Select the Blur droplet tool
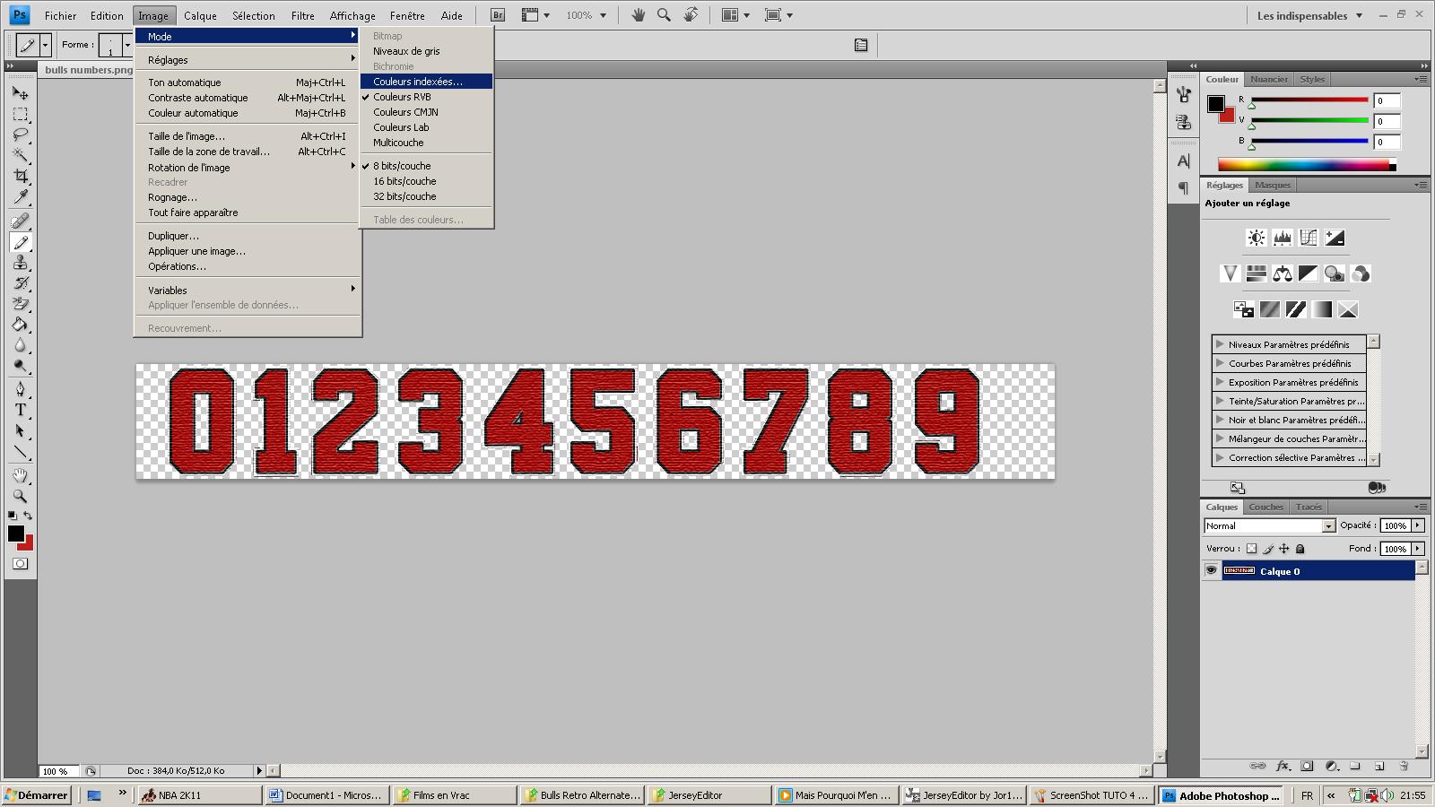This screenshot has width=1435, height=807. click(20, 345)
